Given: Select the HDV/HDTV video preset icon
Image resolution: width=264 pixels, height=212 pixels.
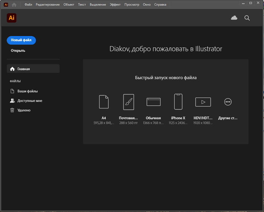Looking at the screenshot, I should pyautogui.click(x=203, y=102).
